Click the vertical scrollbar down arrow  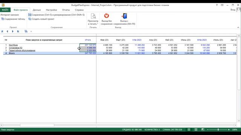point(239,121)
